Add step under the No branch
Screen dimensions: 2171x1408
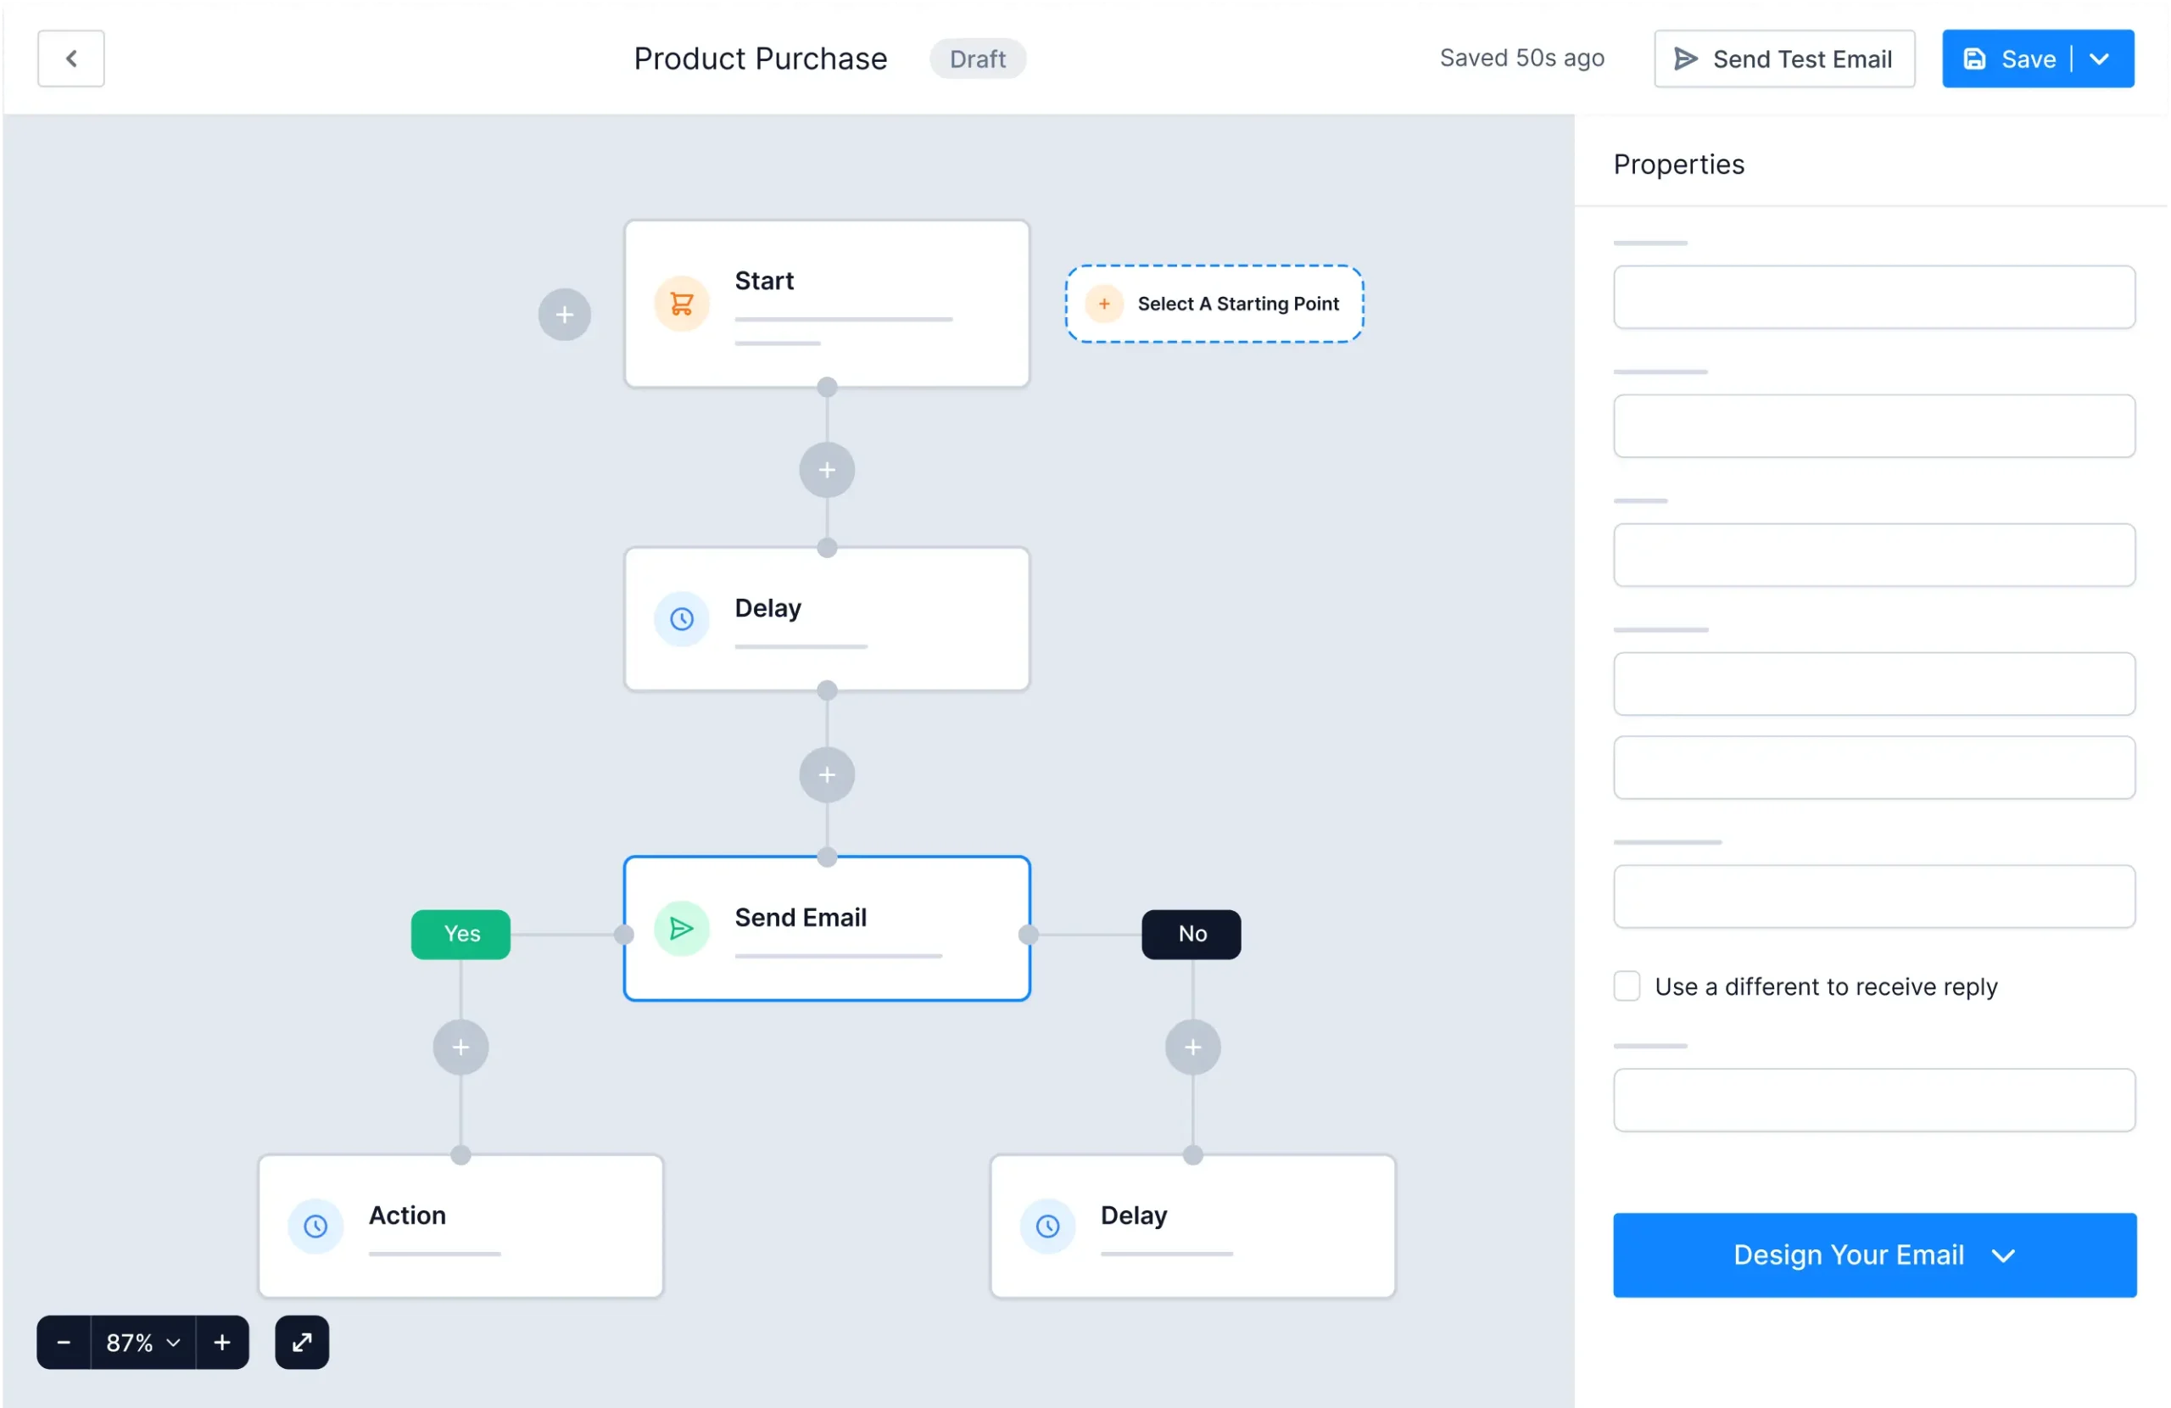1192,1047
